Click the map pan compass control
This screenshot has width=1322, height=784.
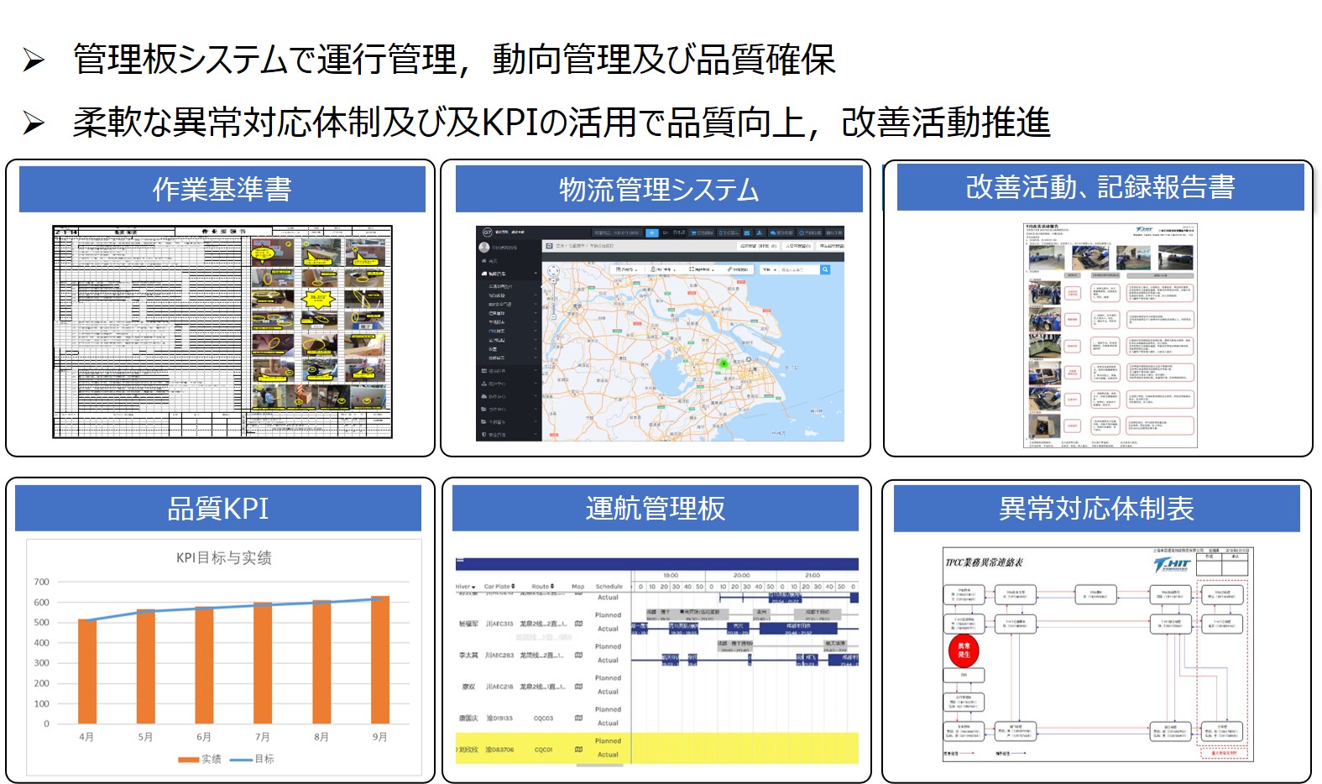553,271
